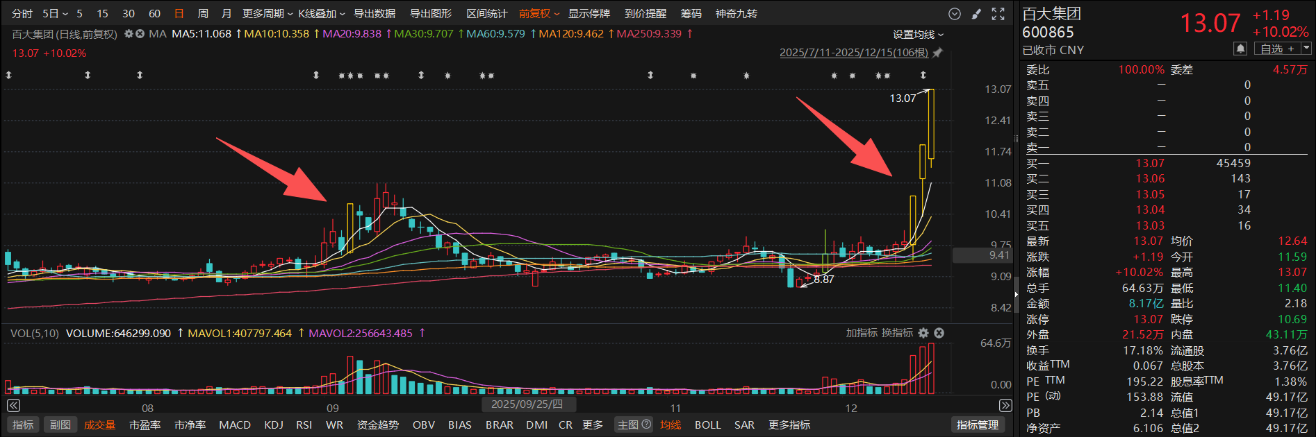The image size is (1316, 437).
Task: Expand the 更多周期 period dropdown
Action: click(267, 14)
